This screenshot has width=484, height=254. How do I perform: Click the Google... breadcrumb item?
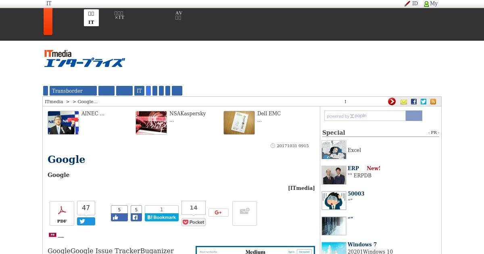click(88, 102)
